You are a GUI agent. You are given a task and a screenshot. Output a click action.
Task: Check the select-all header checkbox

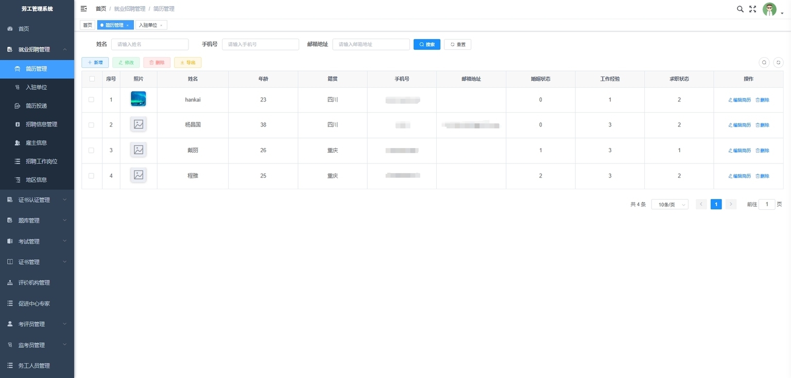(x=92, y=79)
